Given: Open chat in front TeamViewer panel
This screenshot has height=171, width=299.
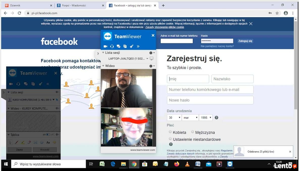Looking at the screenshot, I should pos(118,46).
